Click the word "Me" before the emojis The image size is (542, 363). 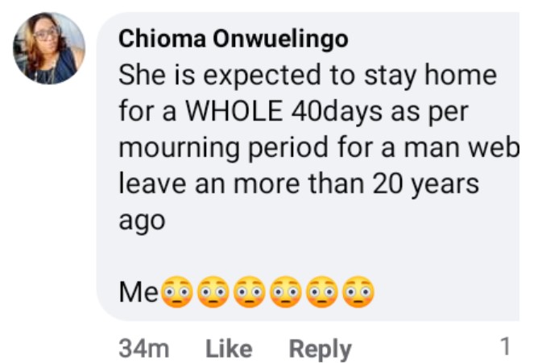(x=139, y=291)
